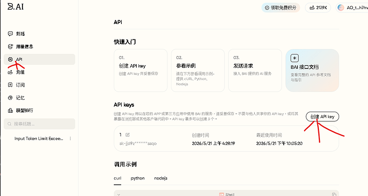Viewport: 368px width, 196px height.
Task: Collapse the Shell code block chevron
Action: [x=119, y=194]
